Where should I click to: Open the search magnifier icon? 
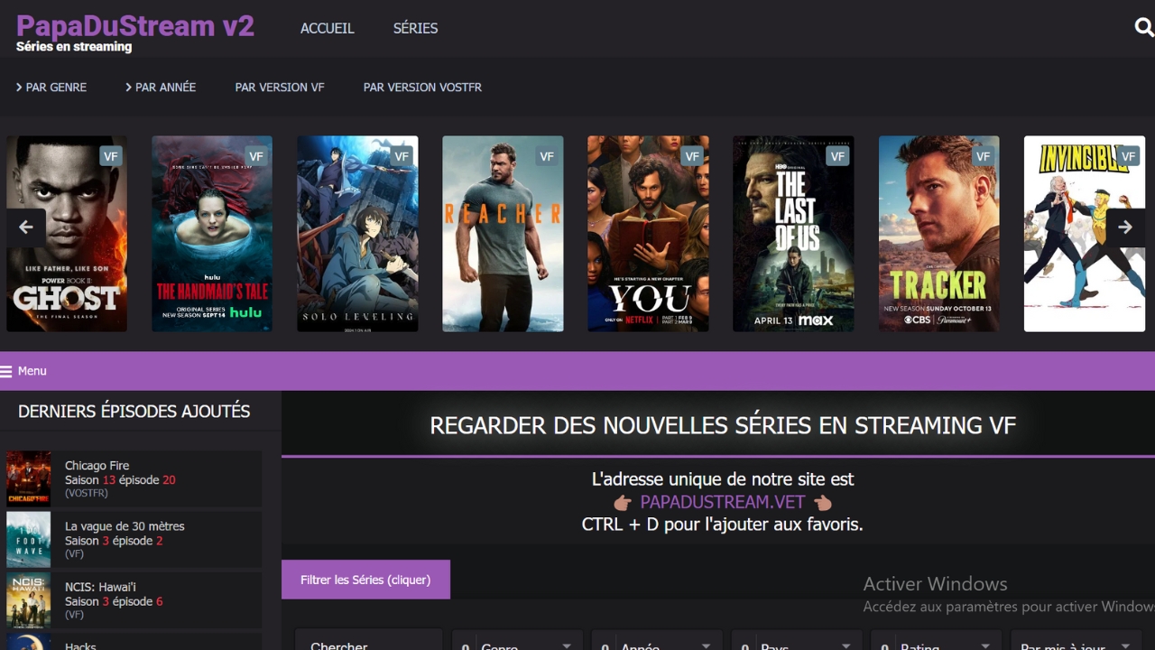point(1143,27)
